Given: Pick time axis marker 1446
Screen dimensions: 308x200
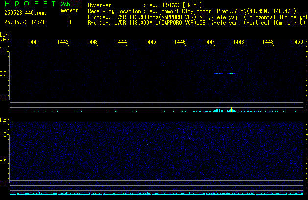Looking at the screenshot, I should pyautogui.click(x=180, y=42).
